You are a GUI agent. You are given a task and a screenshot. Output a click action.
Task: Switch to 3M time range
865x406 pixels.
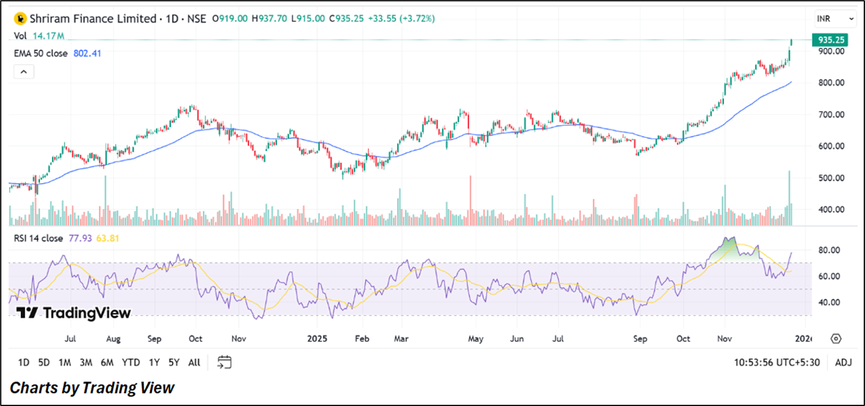[86, 362]
